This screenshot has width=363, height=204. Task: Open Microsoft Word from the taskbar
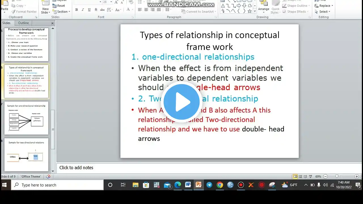point(188,185)
